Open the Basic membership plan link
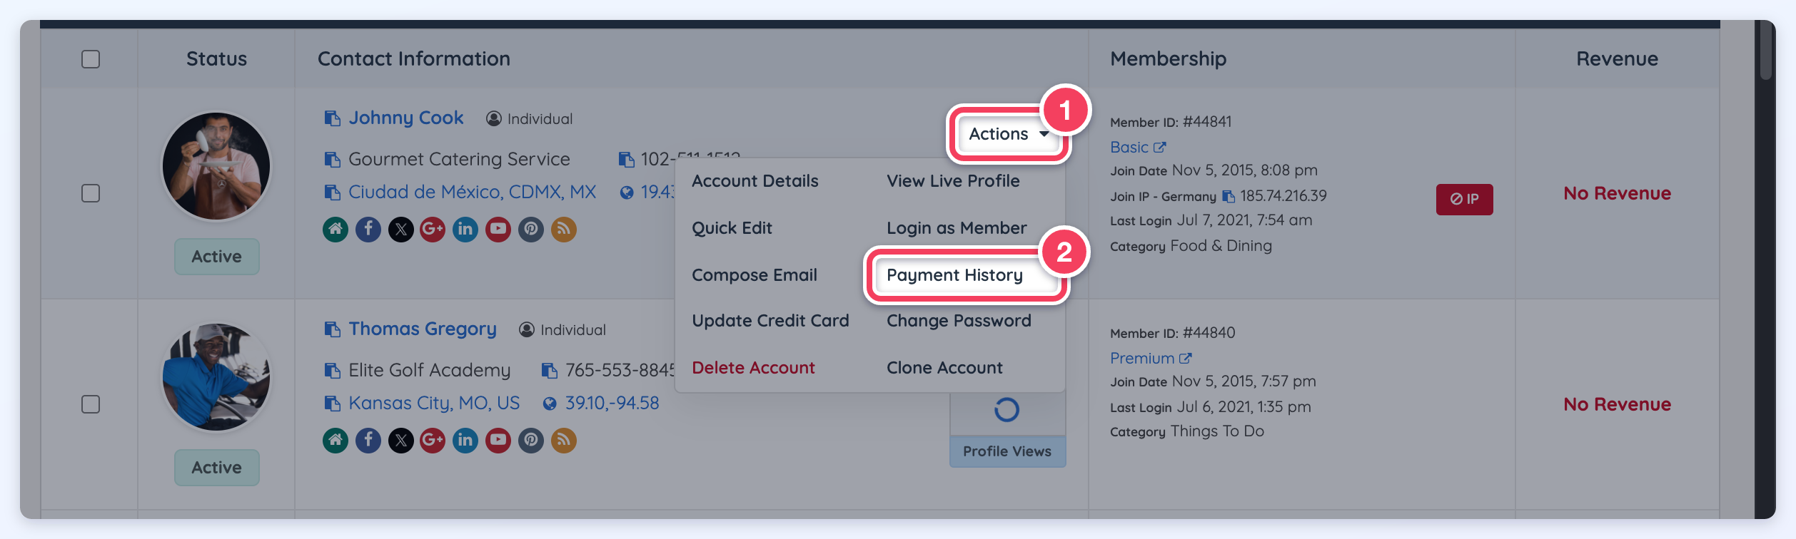 [1138, 148]
